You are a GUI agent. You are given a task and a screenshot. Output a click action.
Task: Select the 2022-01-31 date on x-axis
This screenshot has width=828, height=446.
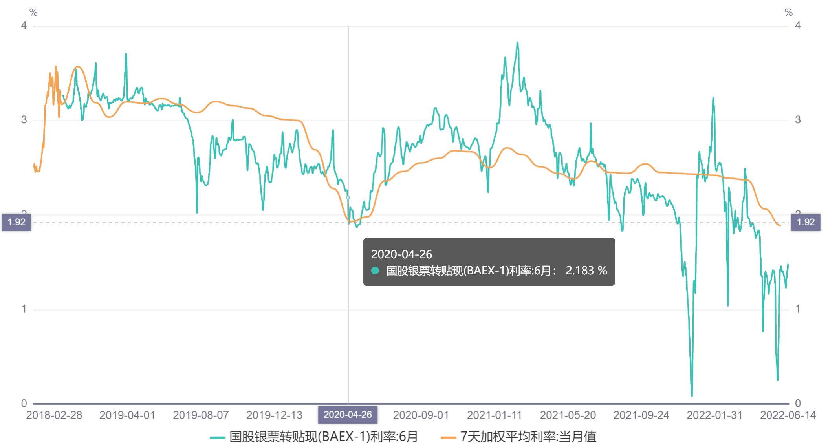pos(714,415)
